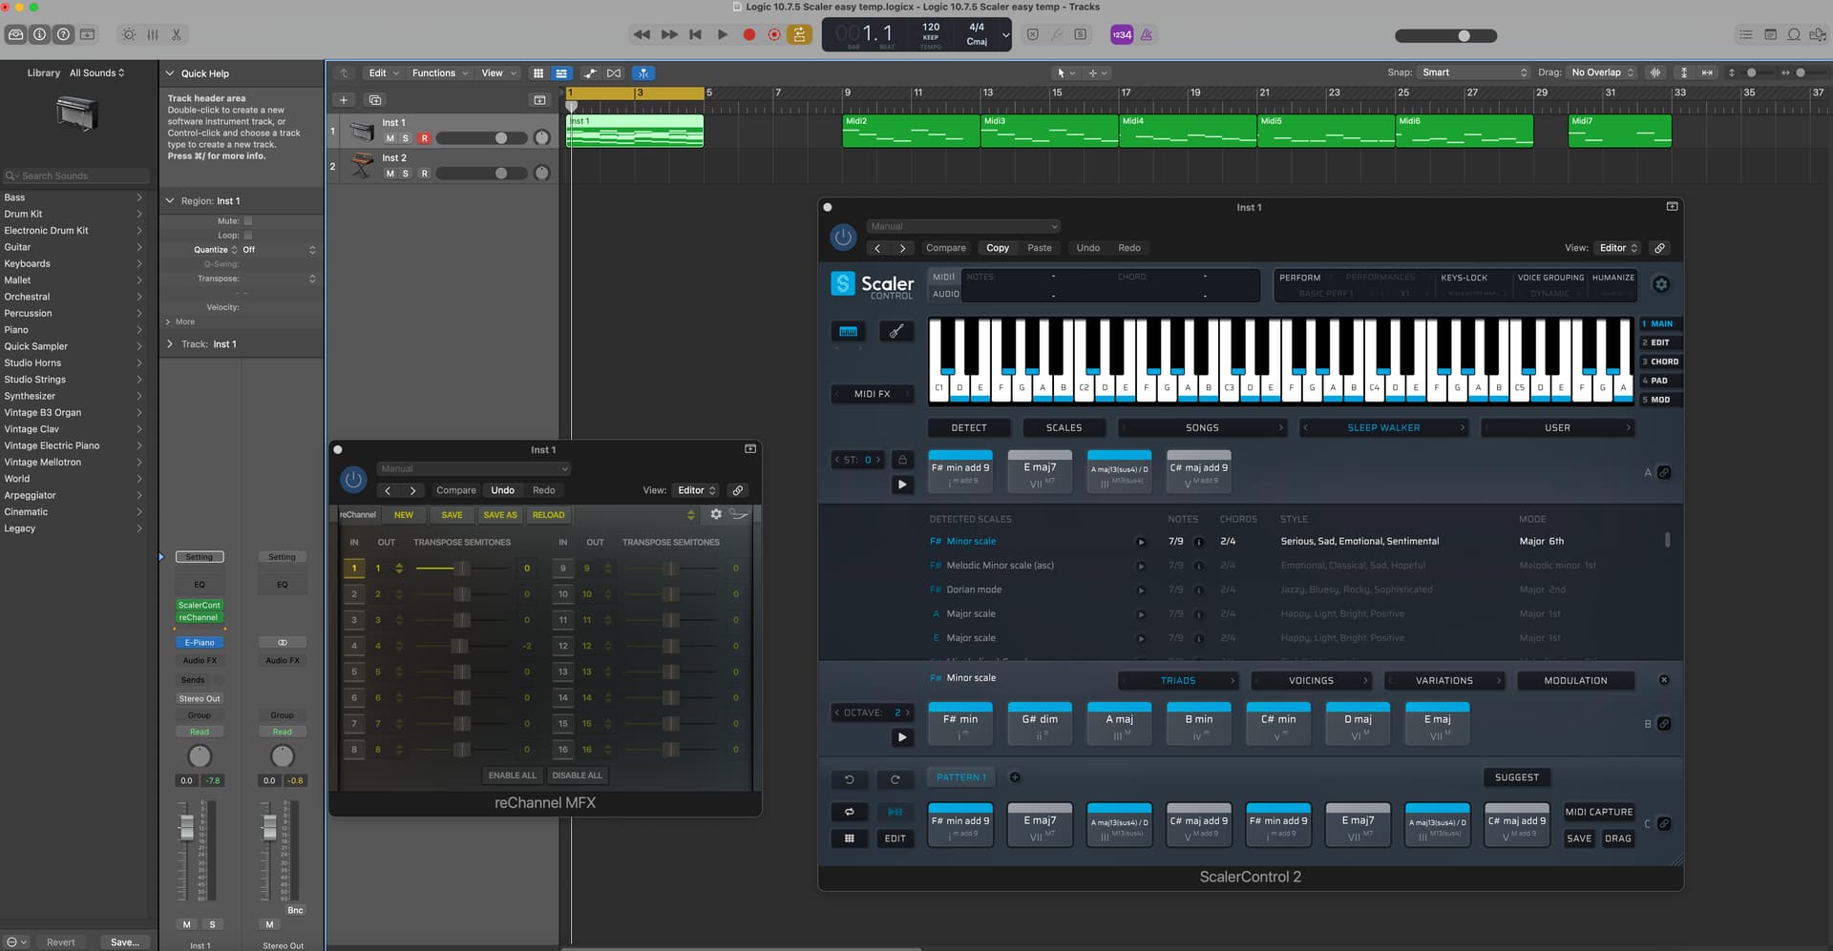Open the List Editors icon

click(x=1746, y=34)
